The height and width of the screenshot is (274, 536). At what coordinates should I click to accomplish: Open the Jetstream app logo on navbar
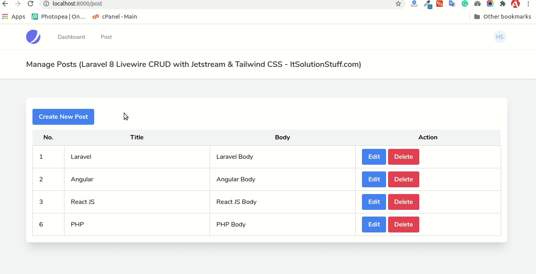coord(33,36)
